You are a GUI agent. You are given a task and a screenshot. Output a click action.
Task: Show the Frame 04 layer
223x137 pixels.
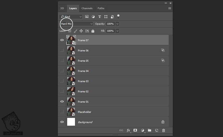[62, 71]
